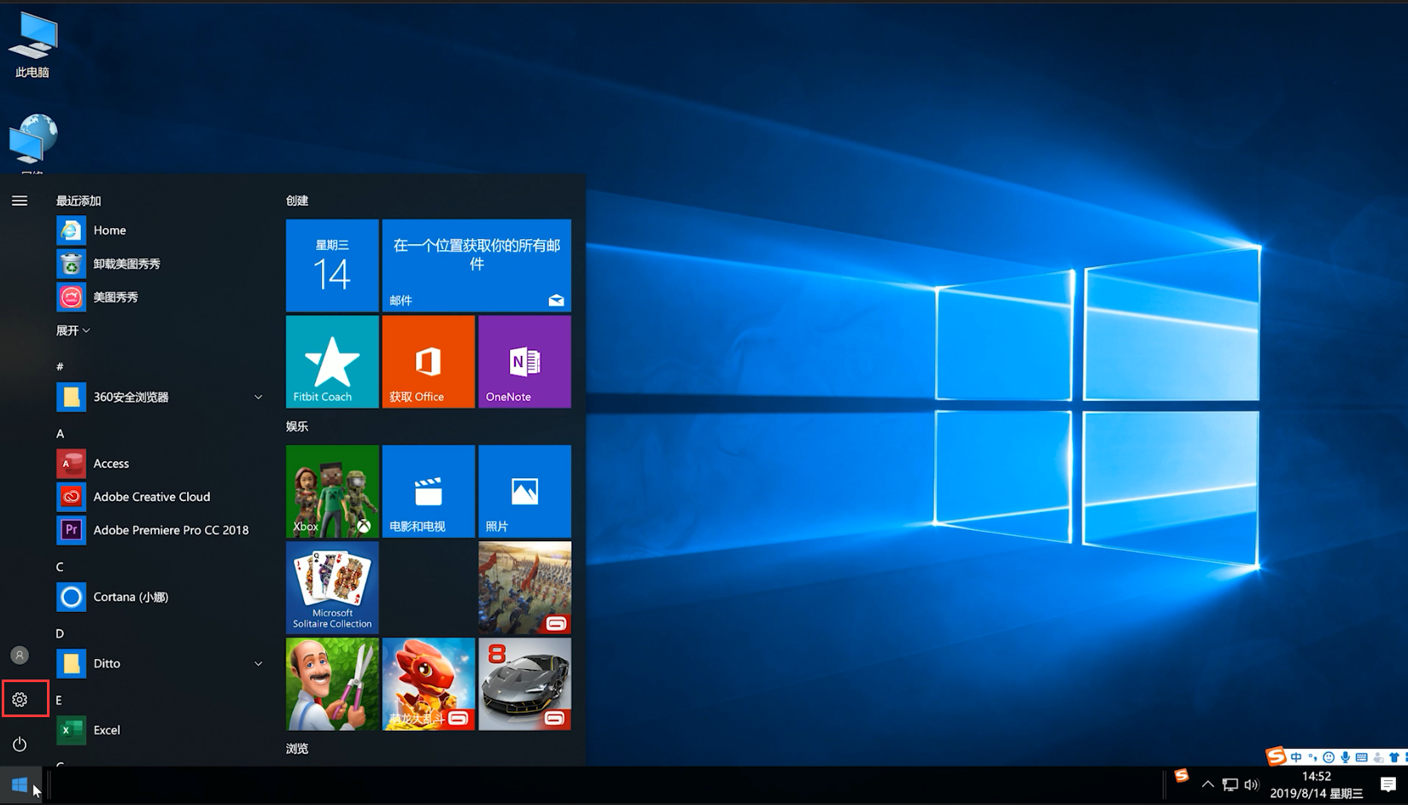Click the C letter header above Cortana
The image size is (1408, 805).
60,567
